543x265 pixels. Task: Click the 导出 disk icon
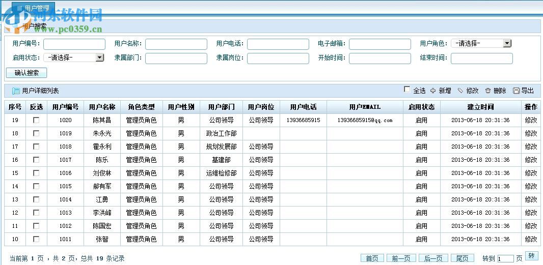pos(516,91)
